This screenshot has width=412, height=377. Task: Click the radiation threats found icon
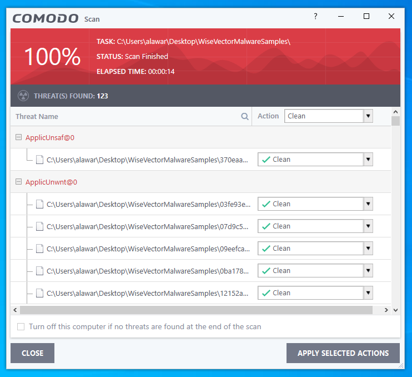pos(23,96)
